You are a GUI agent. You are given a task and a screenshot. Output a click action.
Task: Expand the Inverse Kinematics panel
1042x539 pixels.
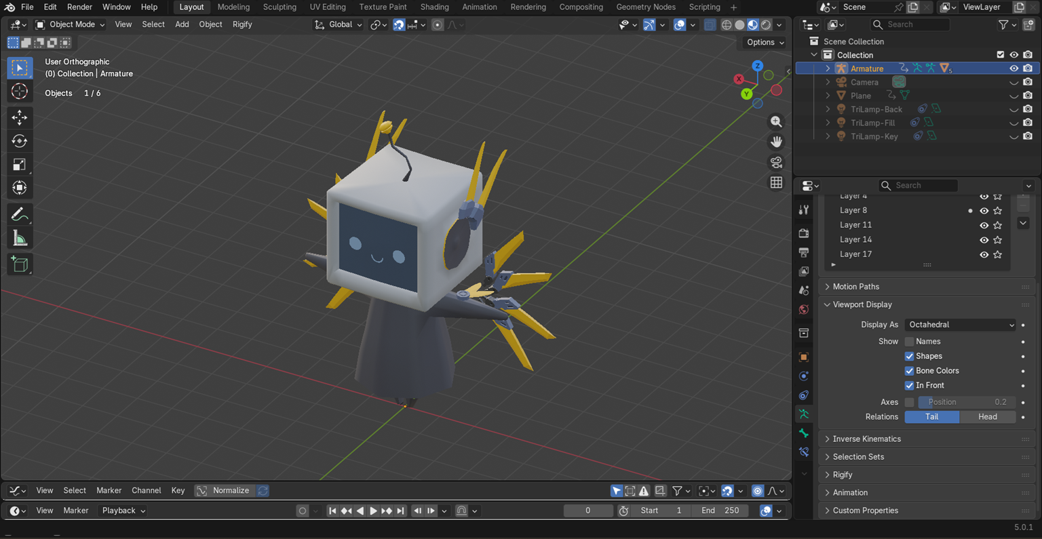(866, 439)
